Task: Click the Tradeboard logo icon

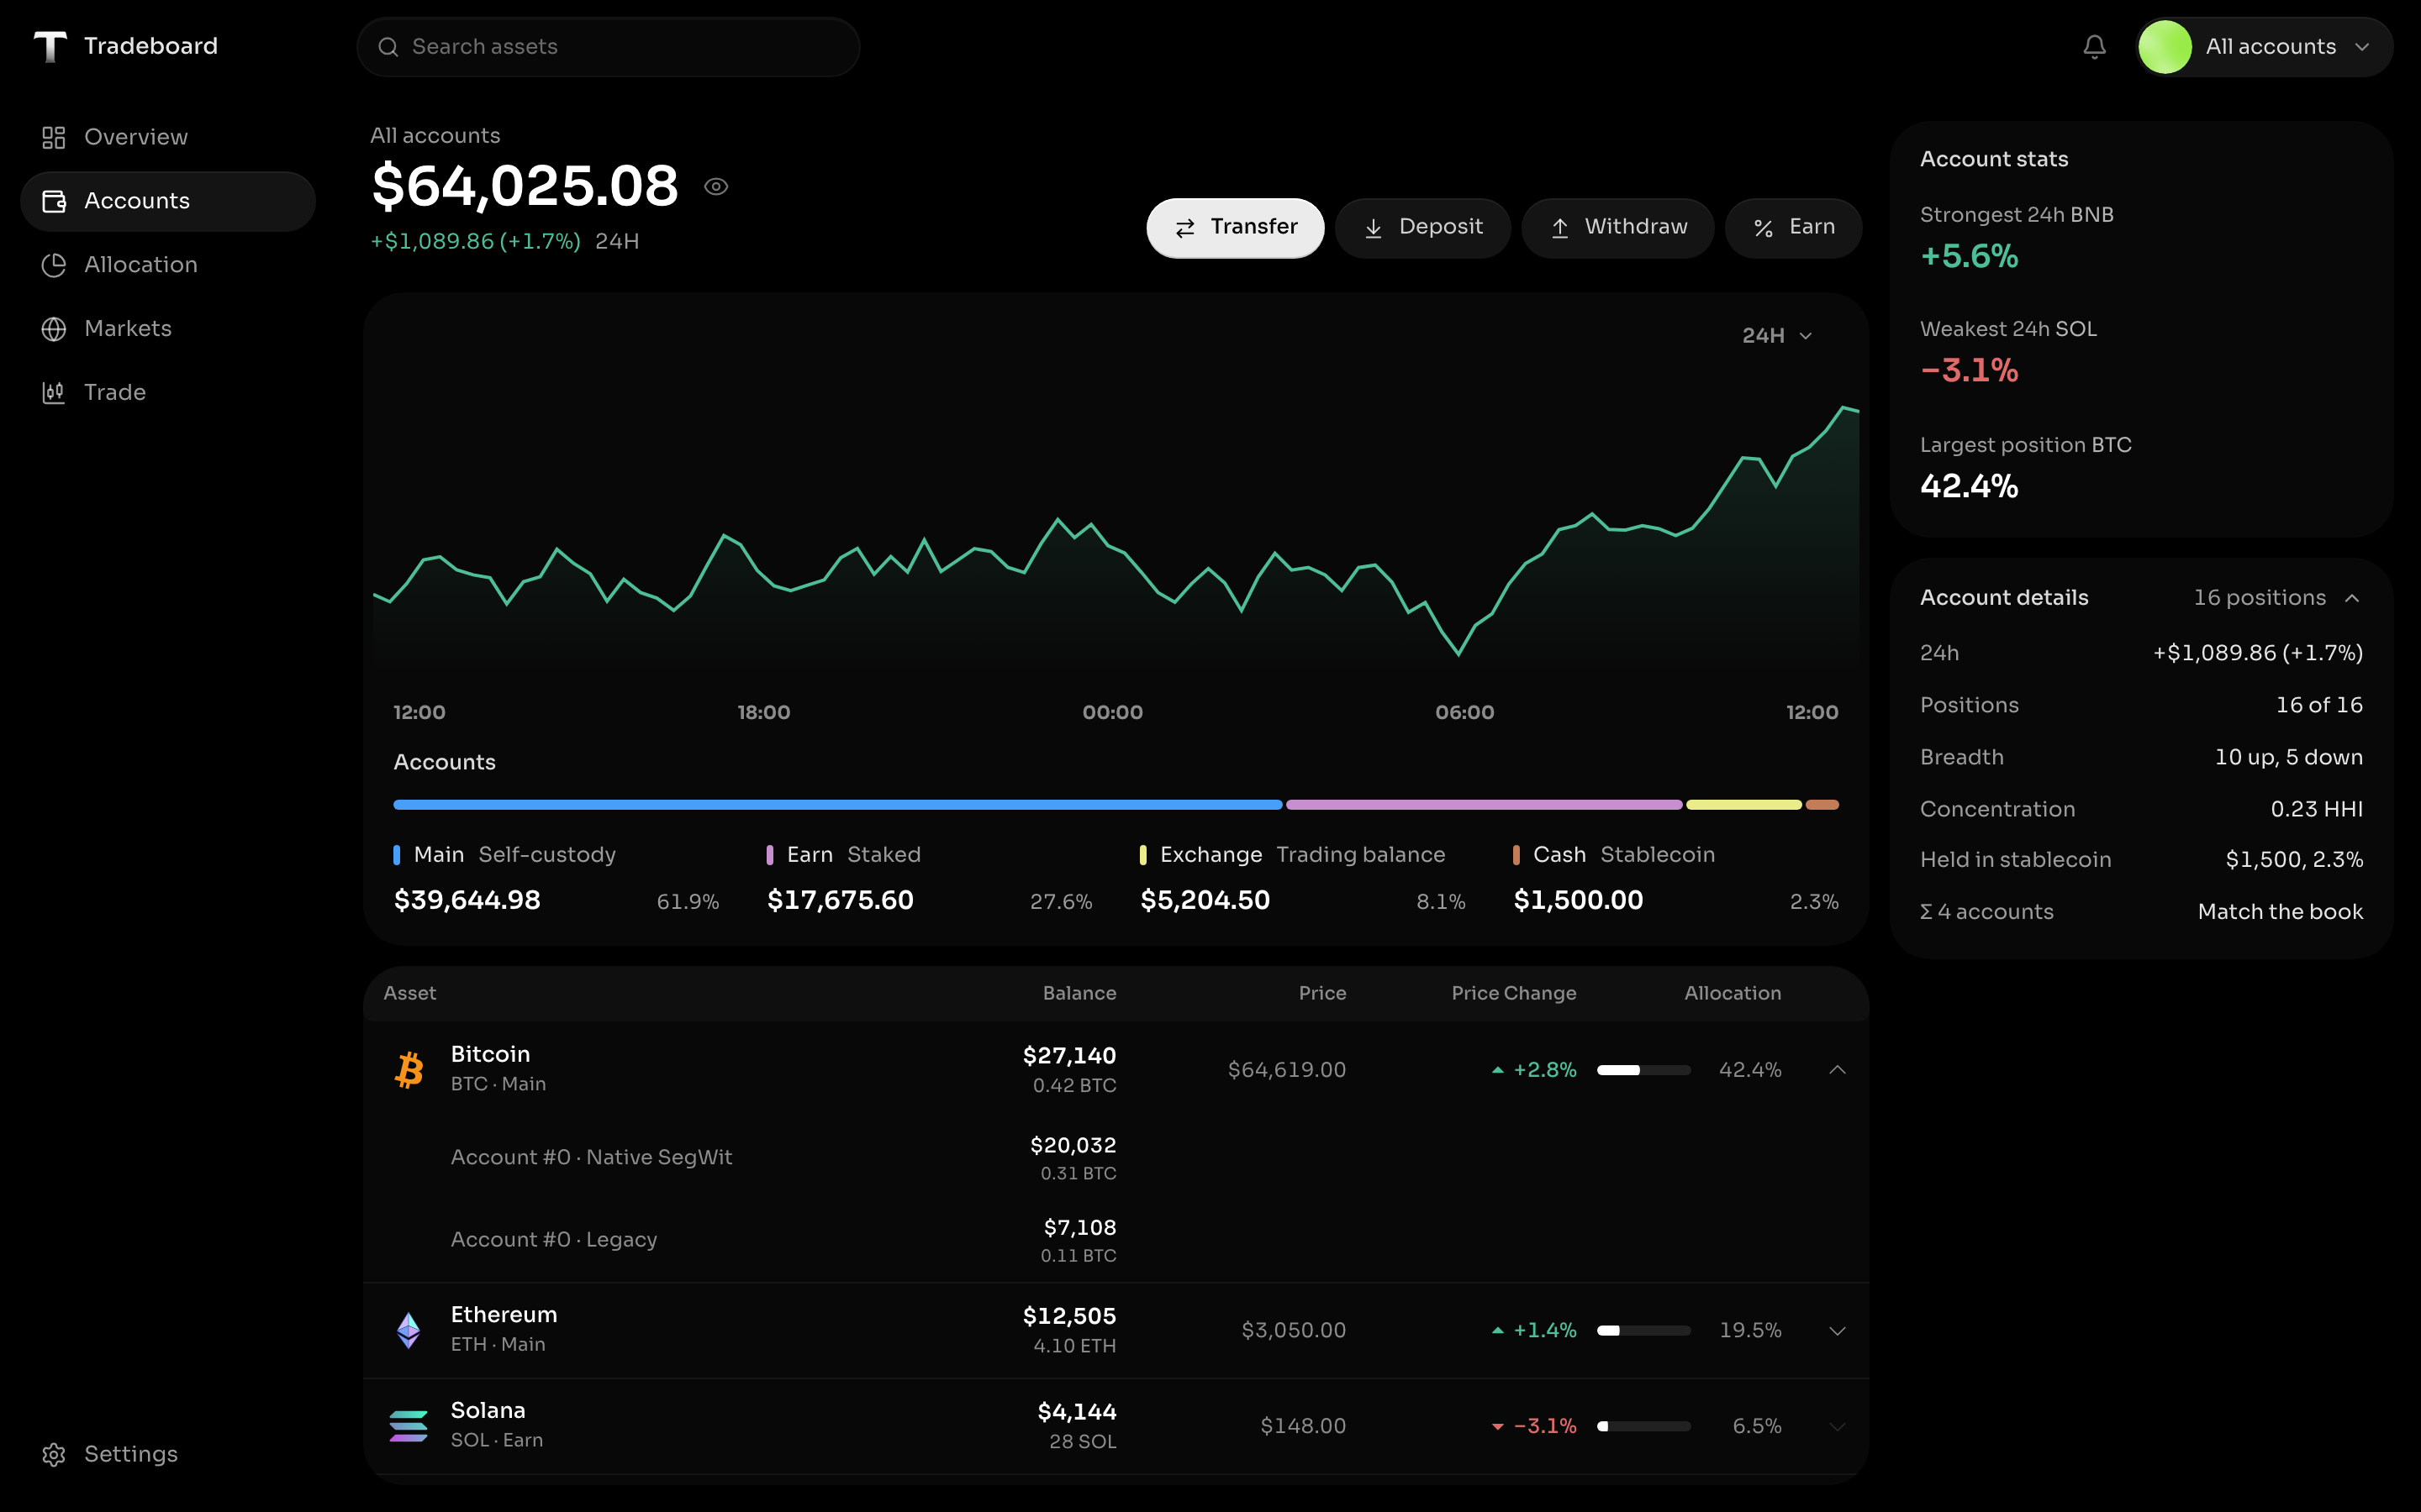Action: click(x=50, y=46)
